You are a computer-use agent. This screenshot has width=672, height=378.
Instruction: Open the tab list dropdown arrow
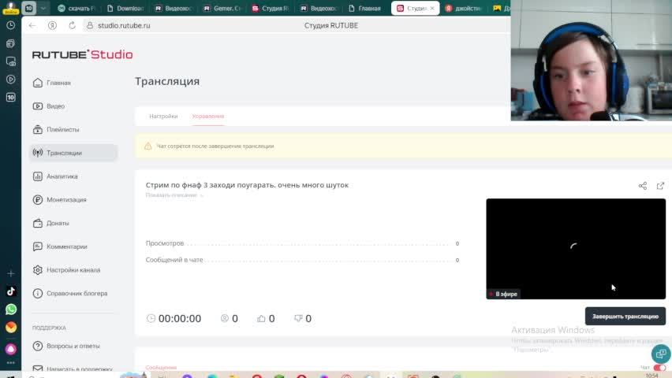(x=43, y=8)
